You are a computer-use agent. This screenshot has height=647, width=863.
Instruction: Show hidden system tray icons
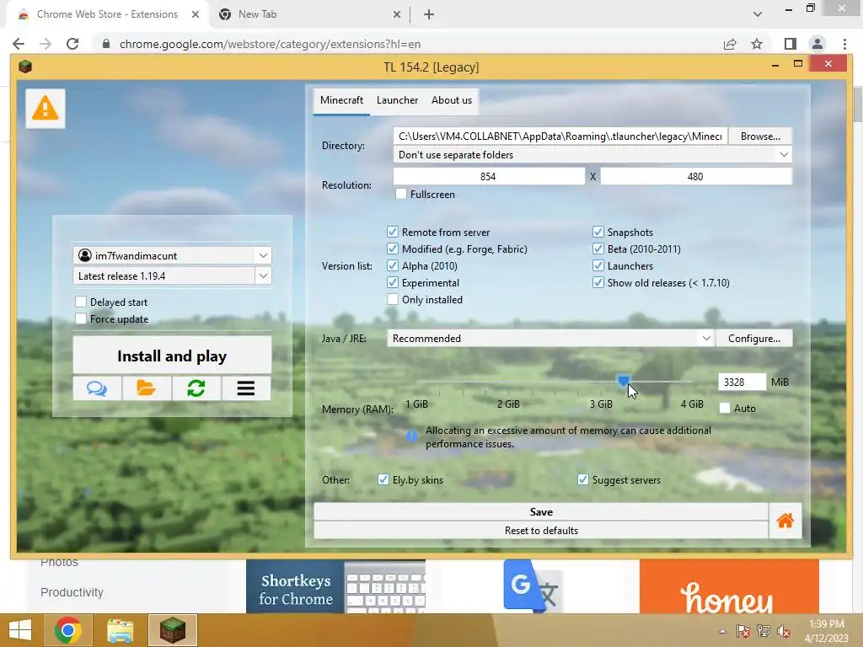722,631
